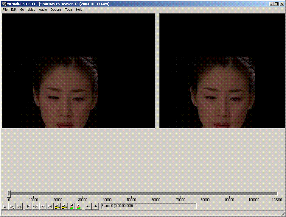Click the window resize grip corner
The width and height of the screenshot is (286, 217).
[x=283, y=213]
